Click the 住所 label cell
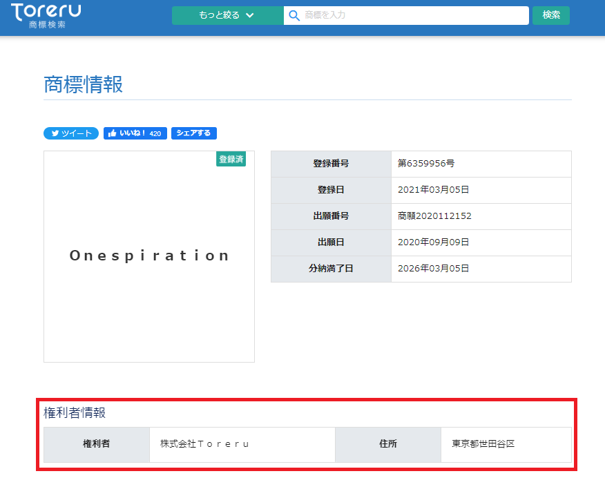The height and width of the screenshot is (478, 605). pos(388,444)
